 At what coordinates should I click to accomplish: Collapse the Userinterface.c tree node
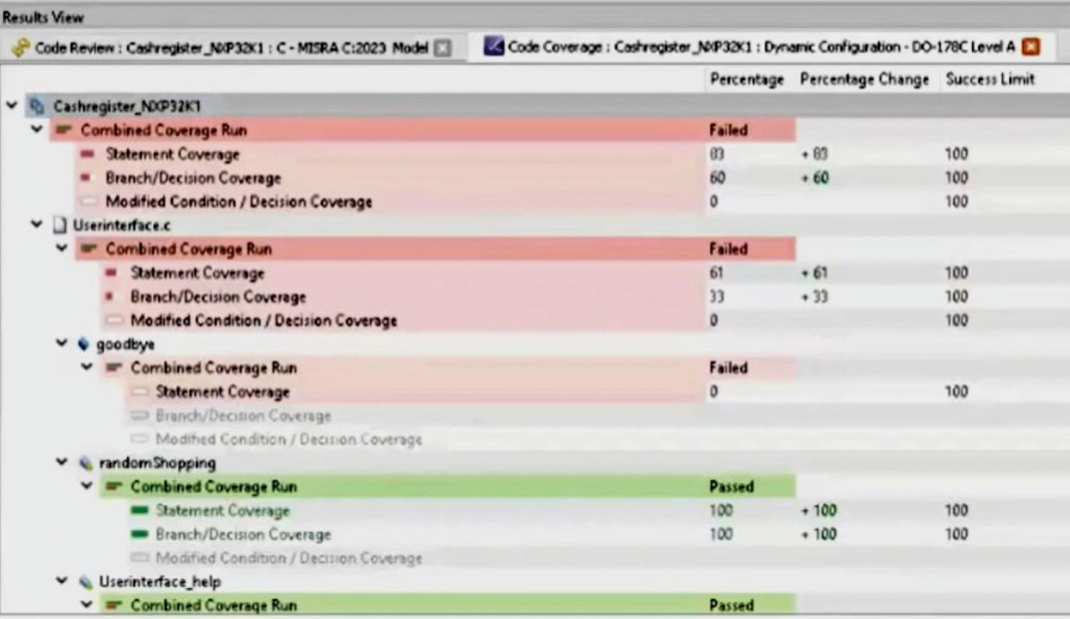point(37,225)
